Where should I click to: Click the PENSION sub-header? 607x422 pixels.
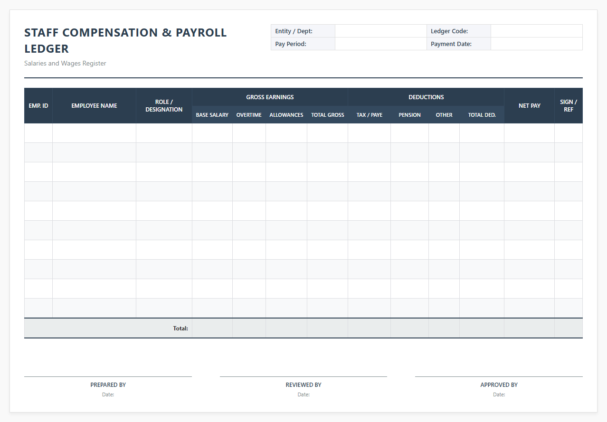point(409,115)
